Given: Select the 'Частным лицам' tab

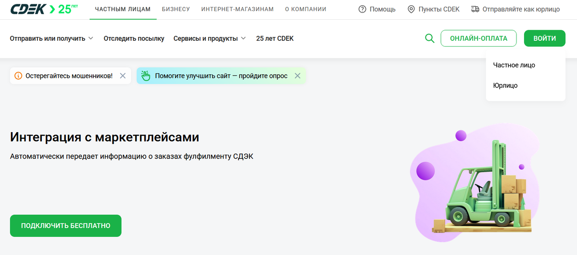Looking at the screenshot, I should [123, 9].
